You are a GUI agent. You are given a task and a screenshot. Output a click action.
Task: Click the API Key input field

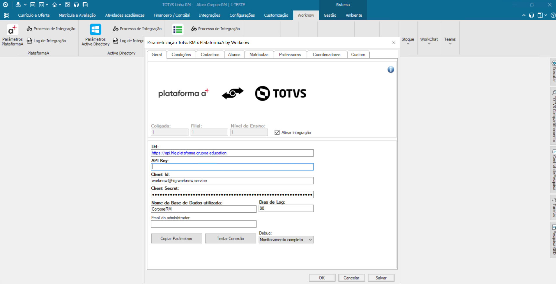click(232, 167)
